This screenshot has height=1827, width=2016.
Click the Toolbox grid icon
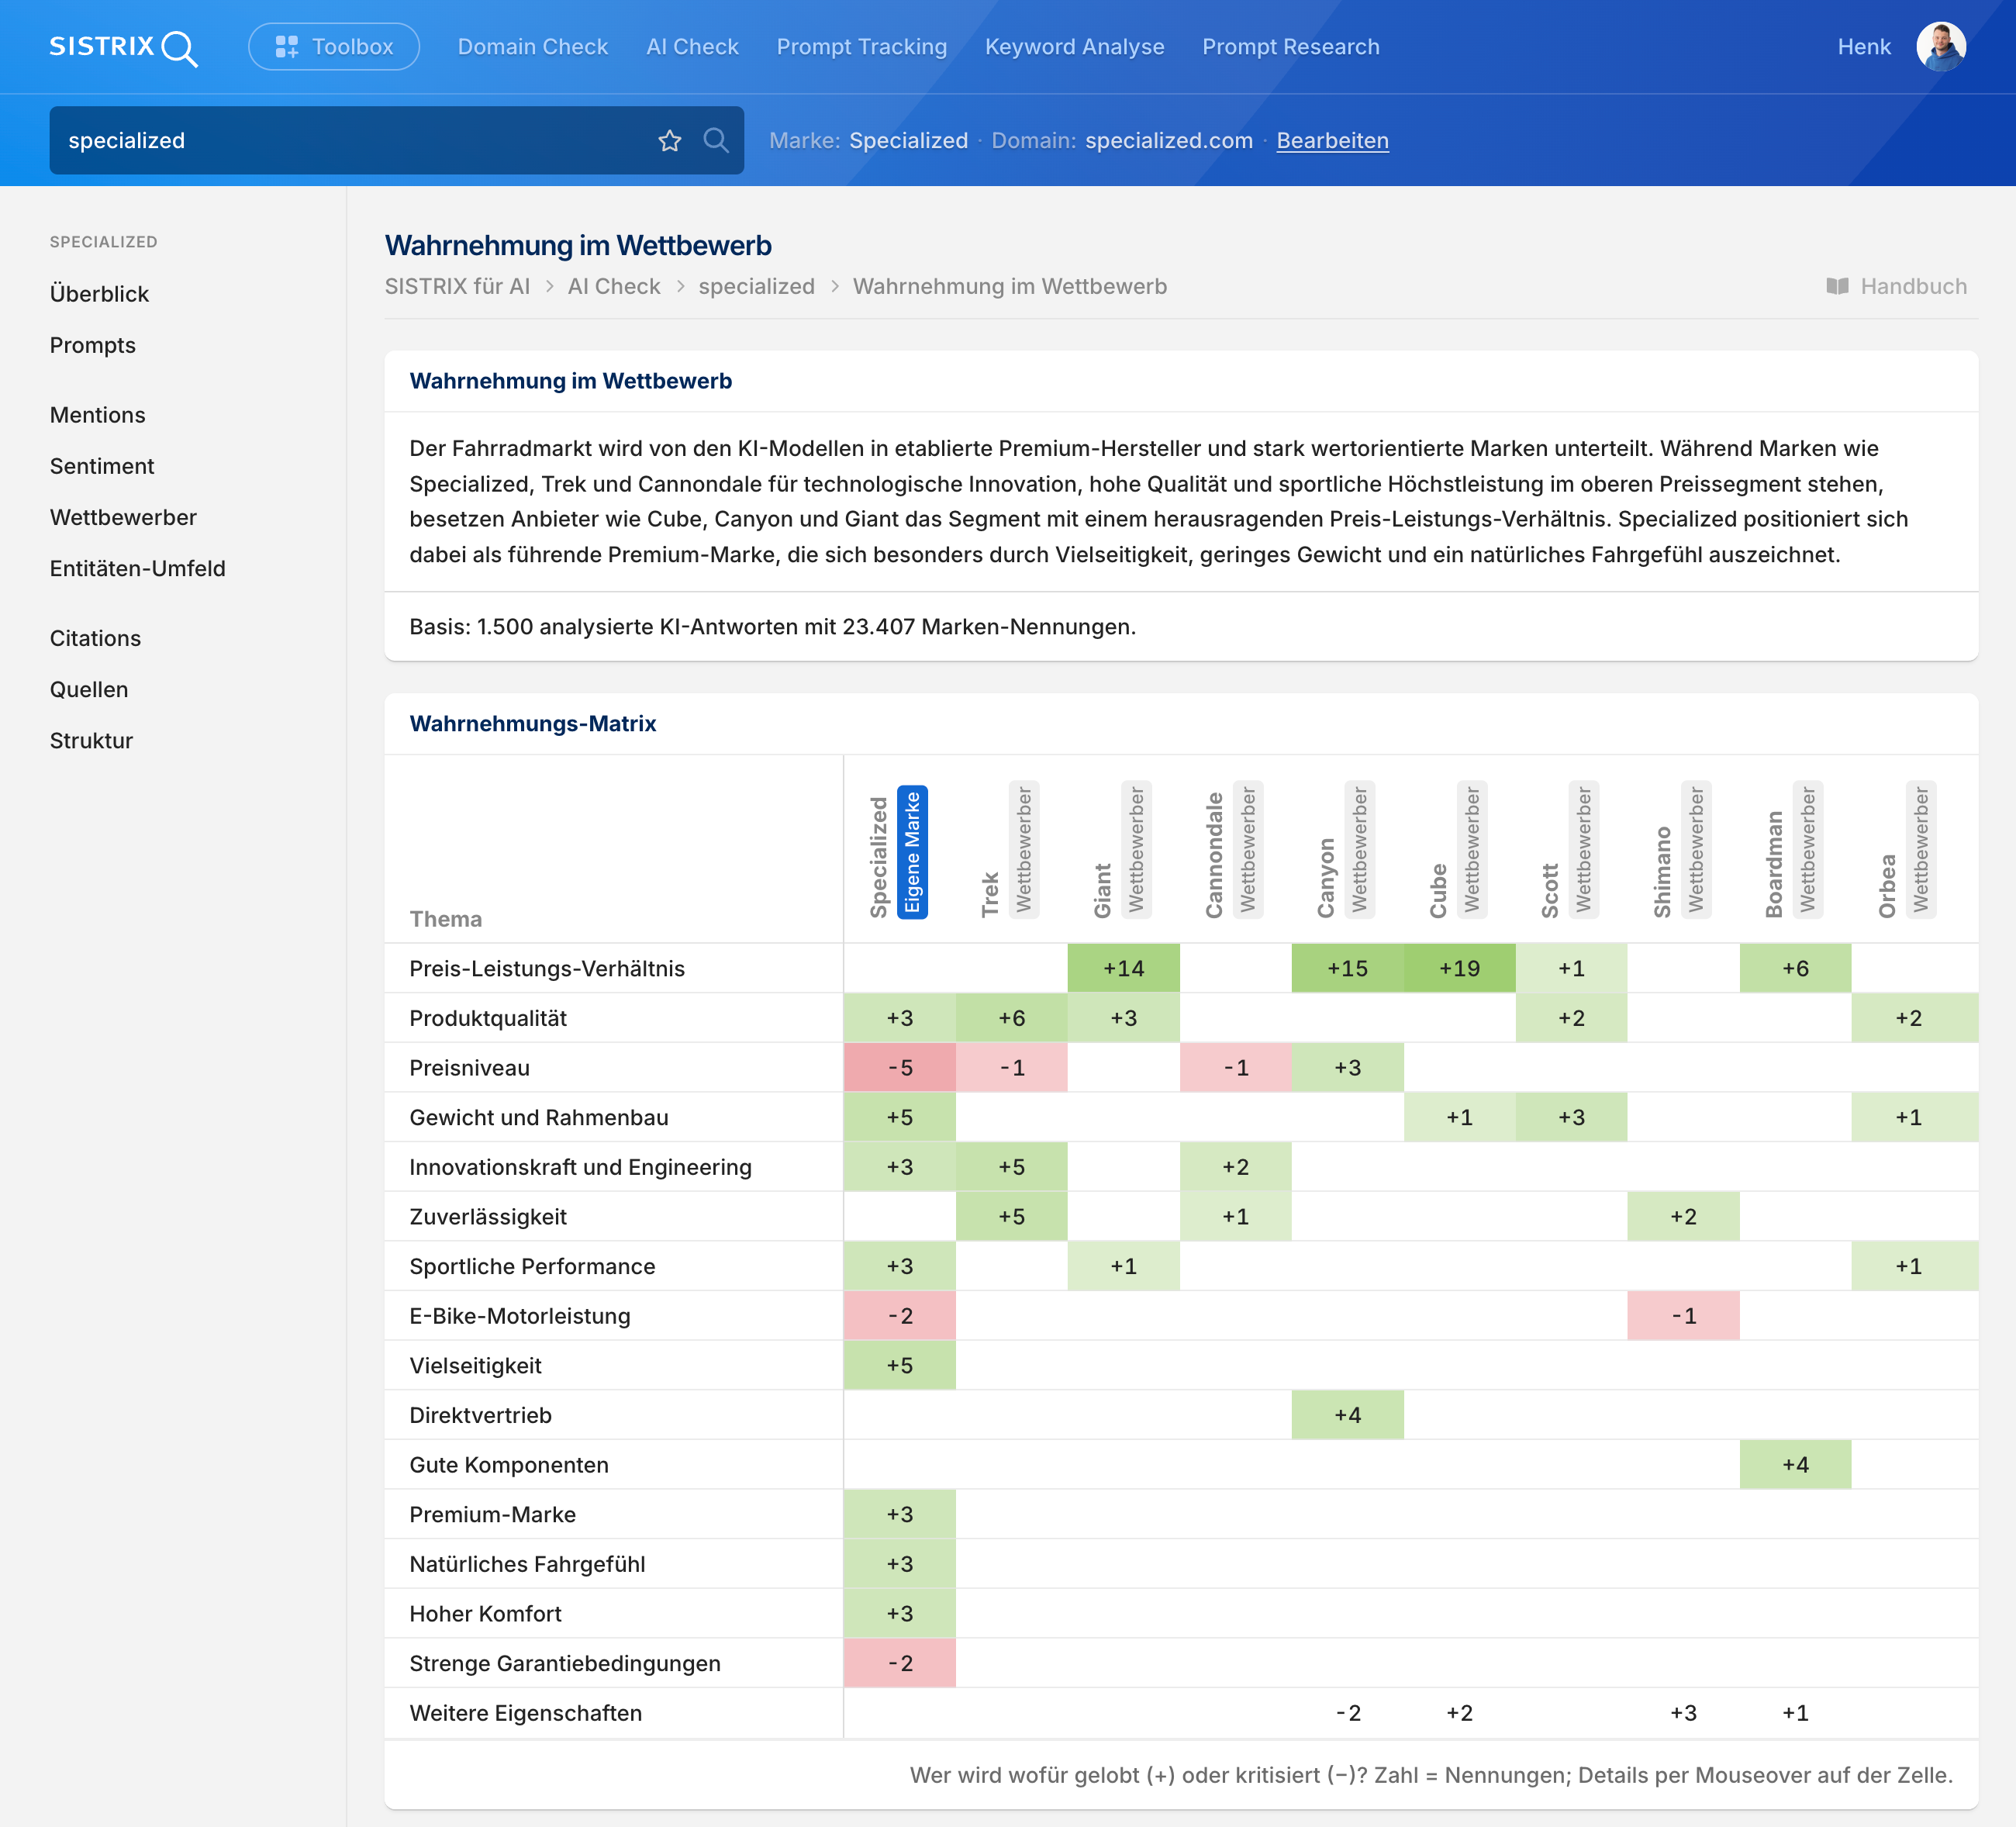tap(287, 47)
